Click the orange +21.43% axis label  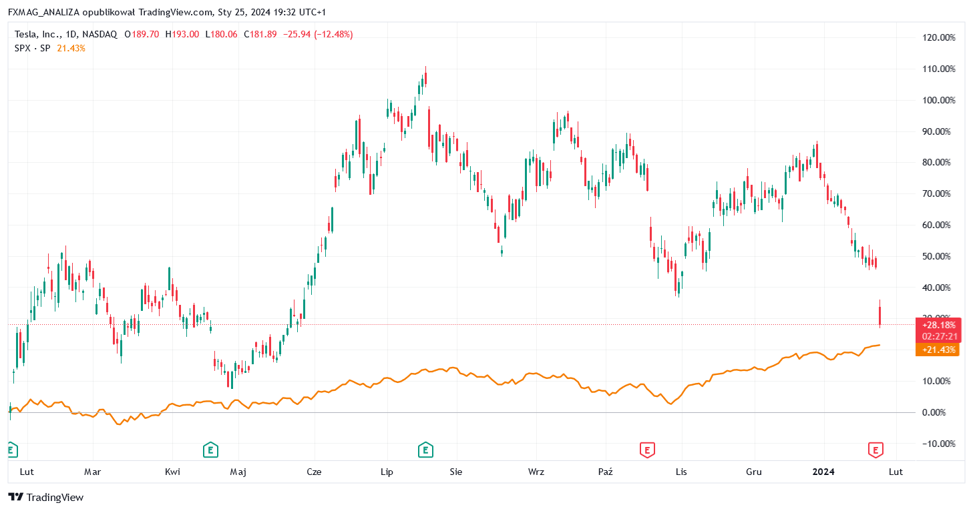(939, 350)
